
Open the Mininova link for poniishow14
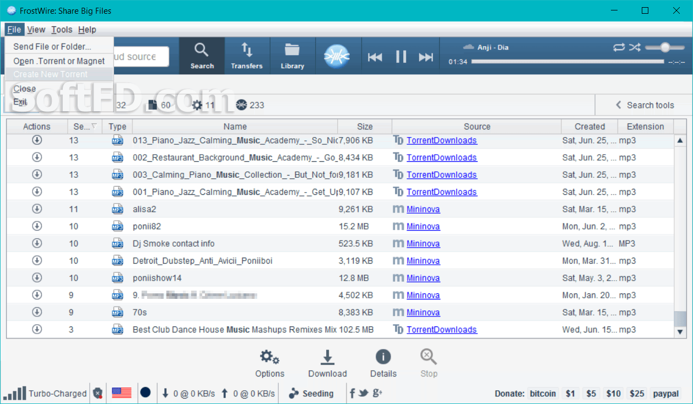click(423, 278)
